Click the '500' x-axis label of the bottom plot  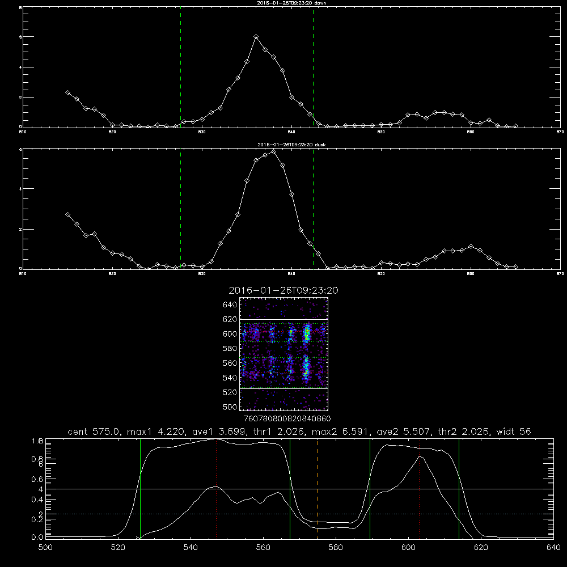45,548
